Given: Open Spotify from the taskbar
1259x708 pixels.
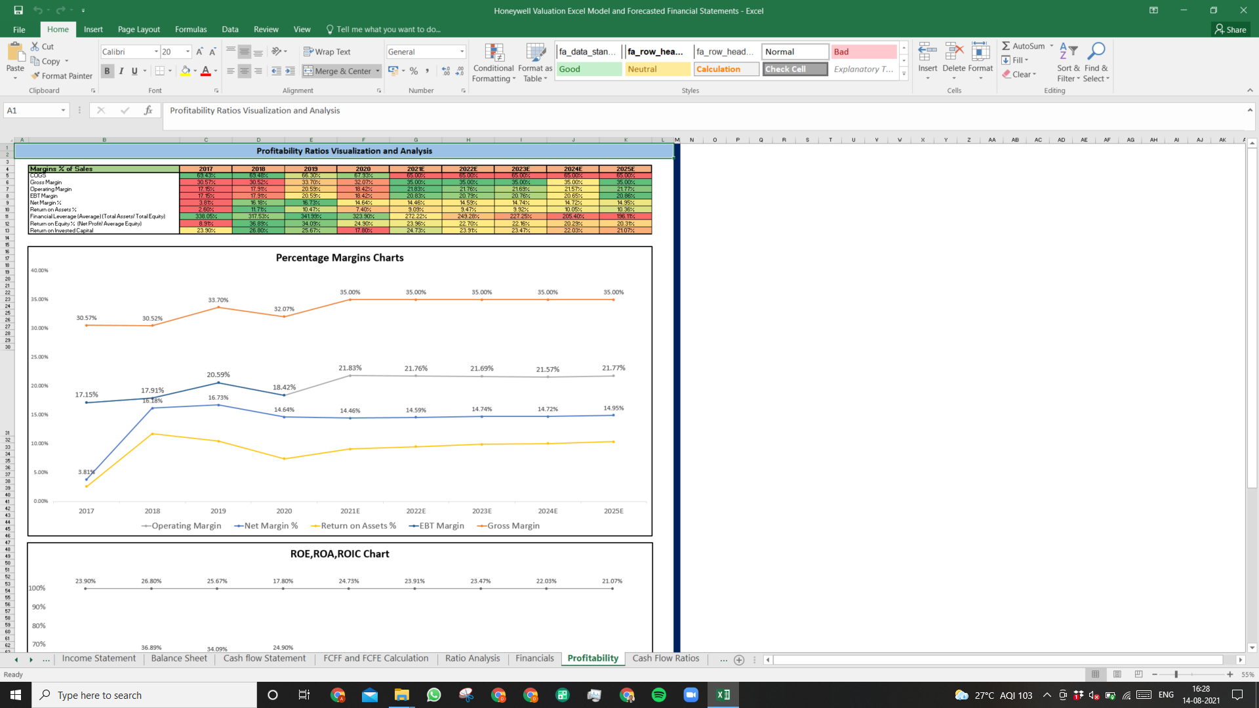Looking at the screenshot, I should click(x=659, y=695).
